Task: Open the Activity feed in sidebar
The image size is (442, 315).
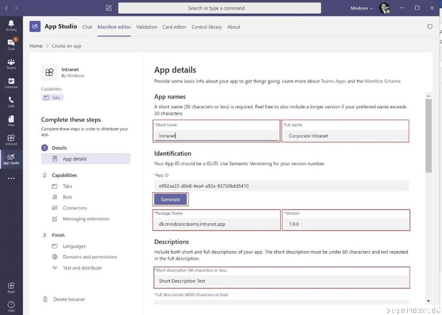Action: pos(11,25)
